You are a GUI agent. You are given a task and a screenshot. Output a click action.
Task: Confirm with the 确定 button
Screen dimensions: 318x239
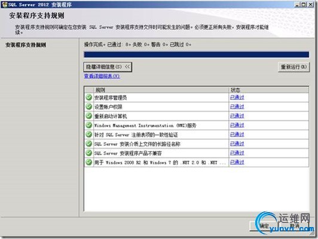(264, 226)
